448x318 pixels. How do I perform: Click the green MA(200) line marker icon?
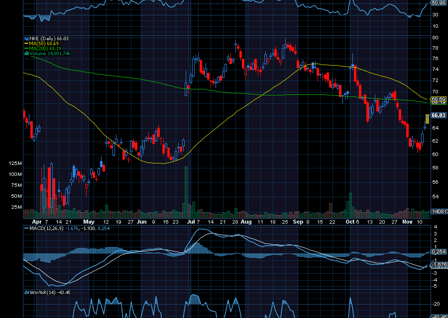tap(26, 47)
